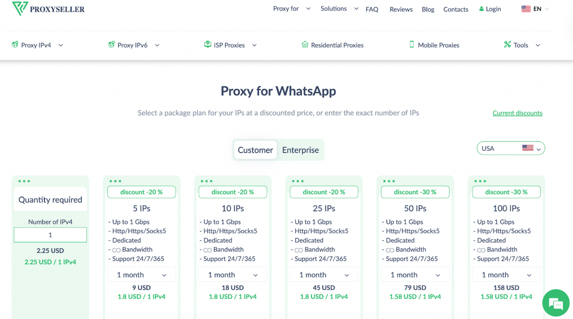Click the US flag in the language selector
The height and width of the screenshot is (319, 573).
coord(526,8)
